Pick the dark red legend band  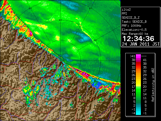(138, 63)
